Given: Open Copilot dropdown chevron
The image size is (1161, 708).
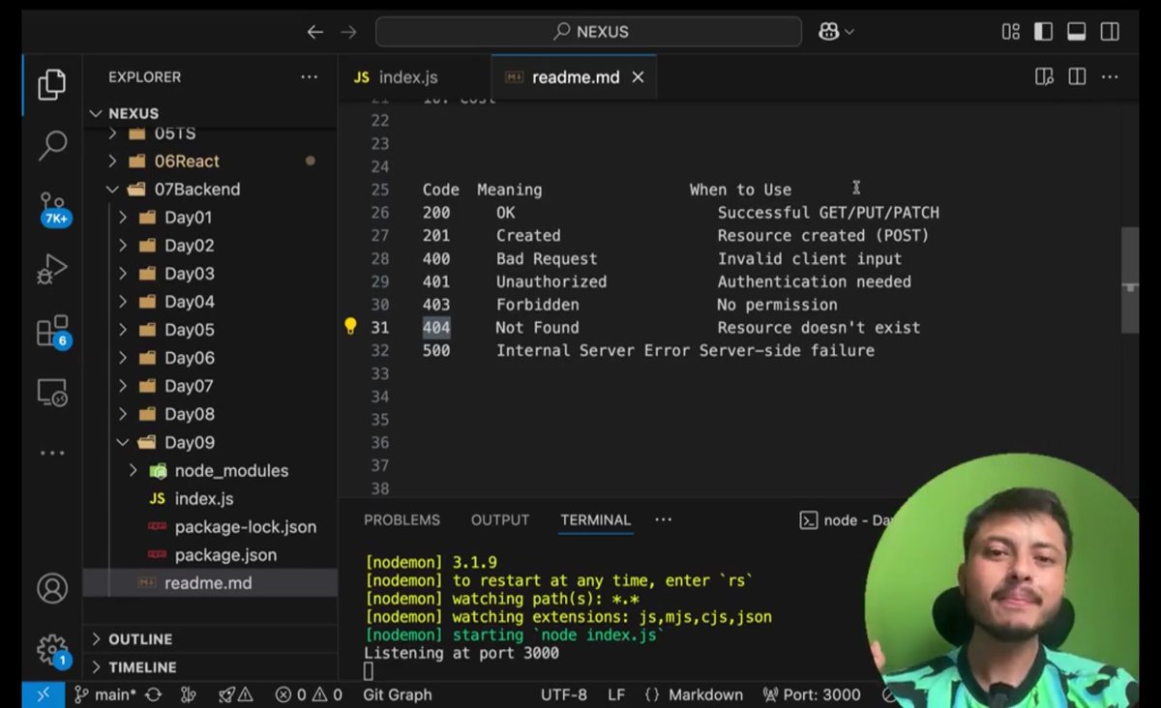Looking at the screenshot, I should click(849, 32).
